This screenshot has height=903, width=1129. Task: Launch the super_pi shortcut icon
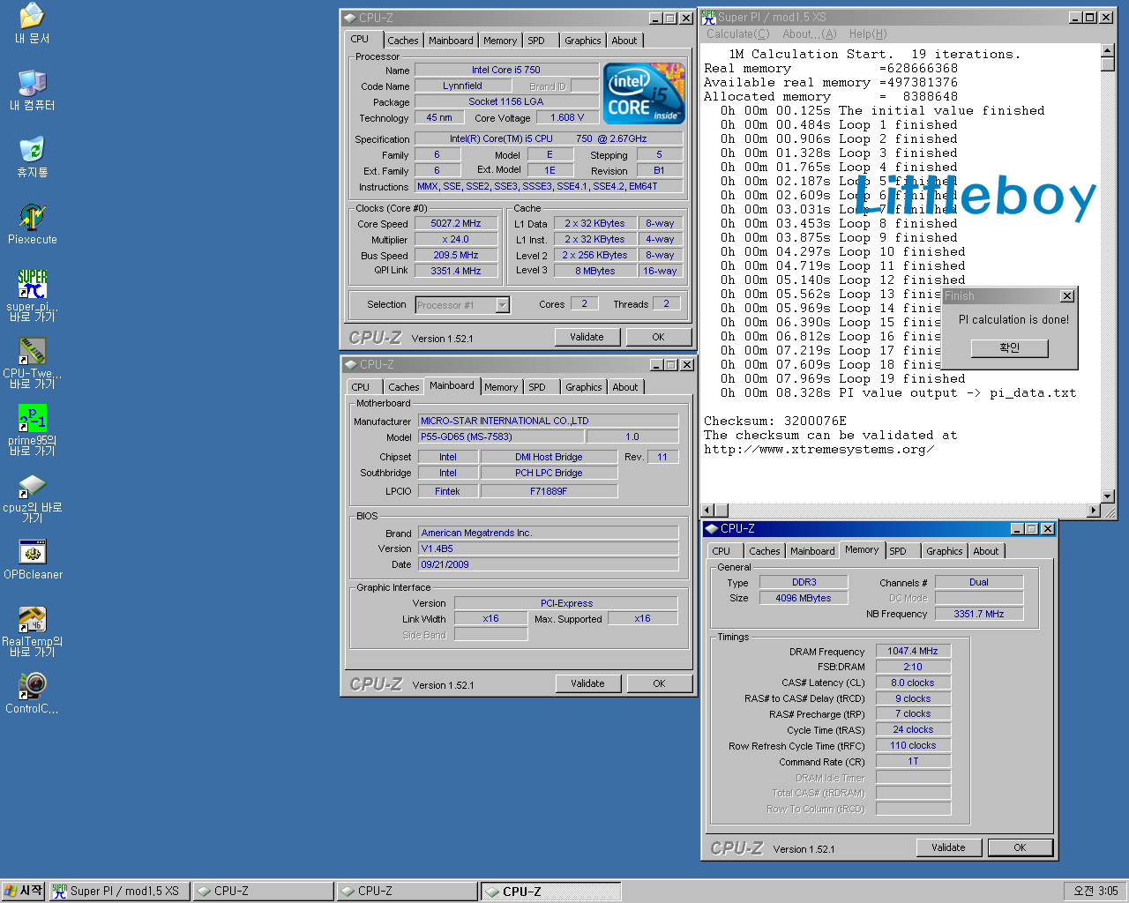32,284
